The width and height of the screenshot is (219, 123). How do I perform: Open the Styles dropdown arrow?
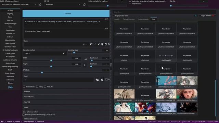tap(86, 44)
